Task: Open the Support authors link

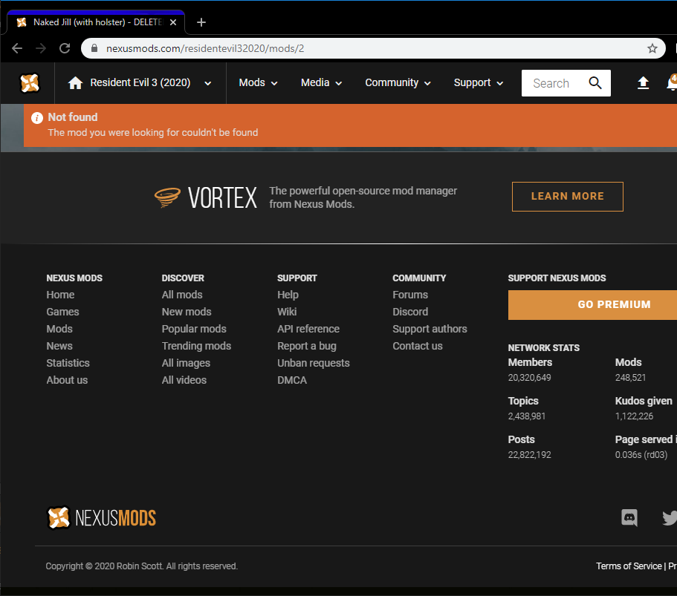Action: pyautogui.click(x=430, y=329)
